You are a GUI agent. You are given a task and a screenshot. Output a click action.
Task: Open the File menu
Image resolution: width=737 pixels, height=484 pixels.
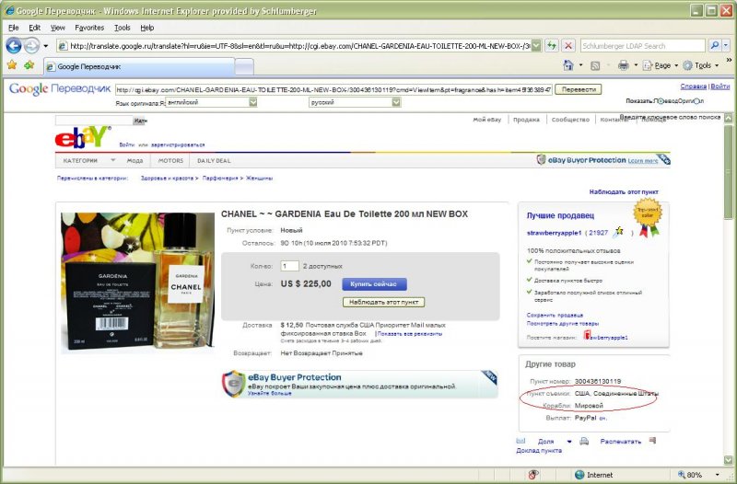tap(14, 28)
